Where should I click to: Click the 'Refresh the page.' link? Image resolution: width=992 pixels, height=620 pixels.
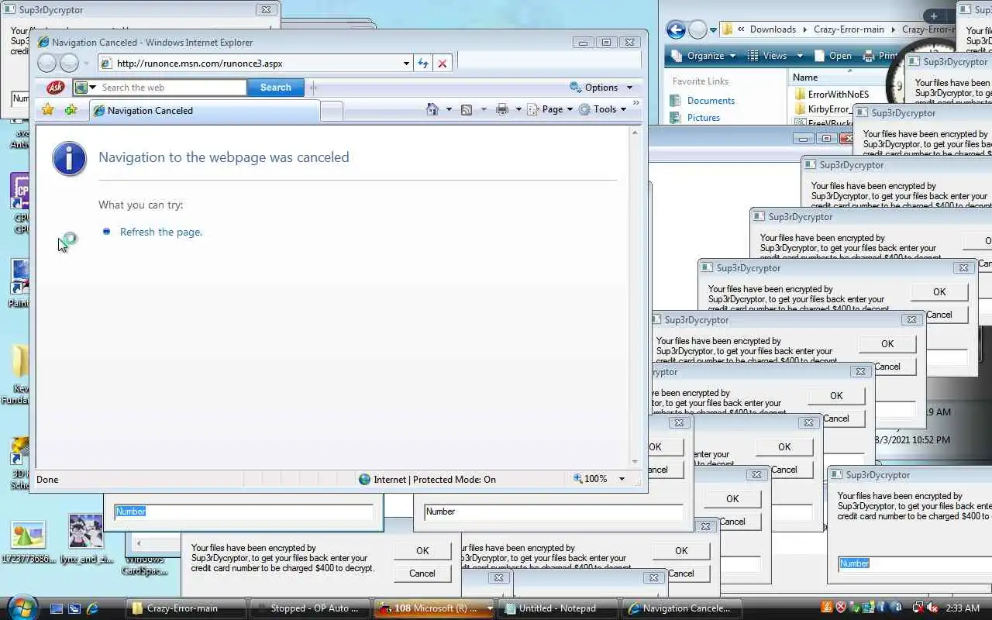(161, 232)
